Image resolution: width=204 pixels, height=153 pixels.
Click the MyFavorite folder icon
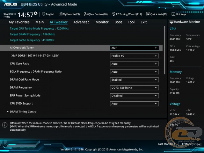pyautogui.click(x=60, y=14)
